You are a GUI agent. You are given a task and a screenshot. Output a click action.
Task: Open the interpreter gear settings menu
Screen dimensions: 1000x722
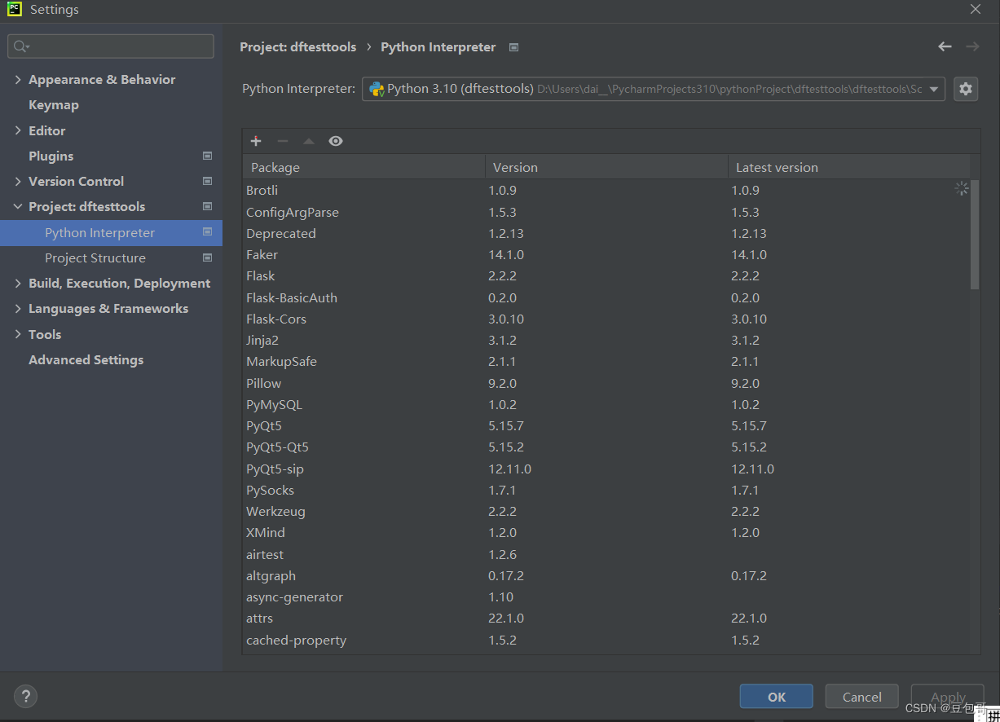tap(966, 89)
